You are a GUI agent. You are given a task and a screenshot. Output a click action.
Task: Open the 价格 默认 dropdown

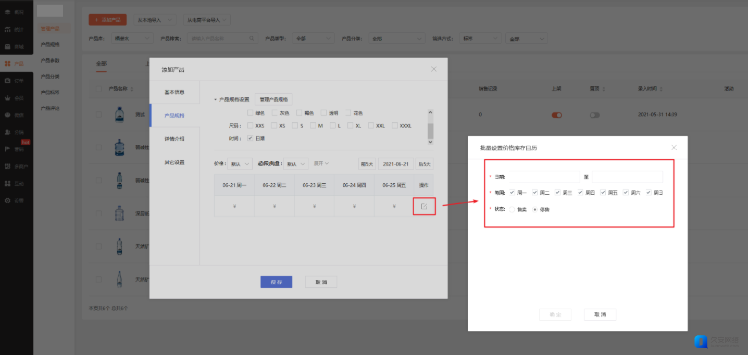[240, 164]
